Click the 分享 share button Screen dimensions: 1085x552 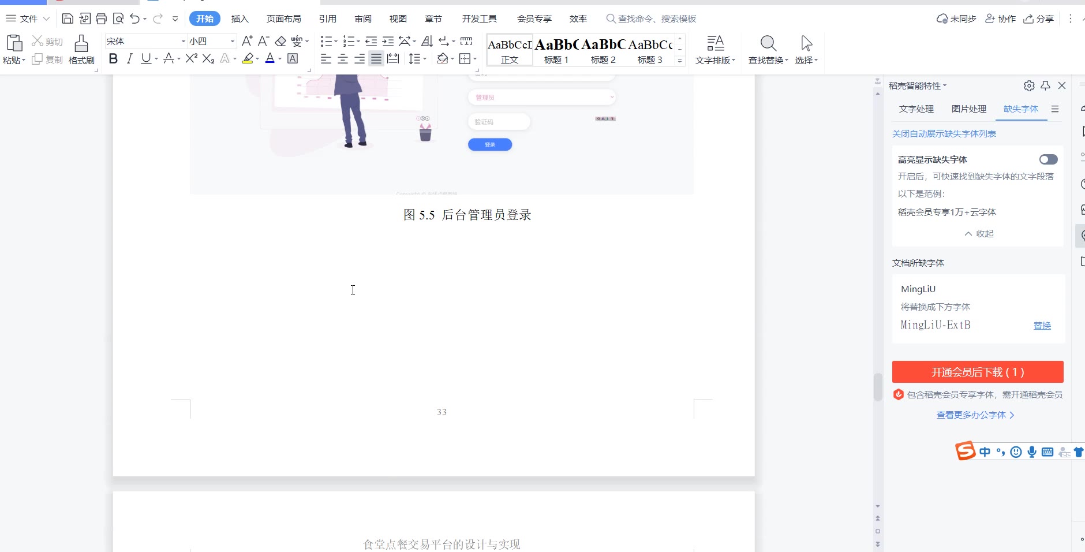click(1039, 18)
